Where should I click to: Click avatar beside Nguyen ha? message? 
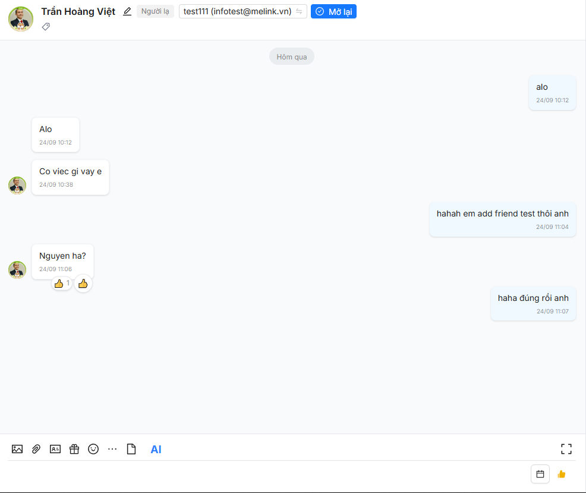pyautogui.click(x=17, y=270)
